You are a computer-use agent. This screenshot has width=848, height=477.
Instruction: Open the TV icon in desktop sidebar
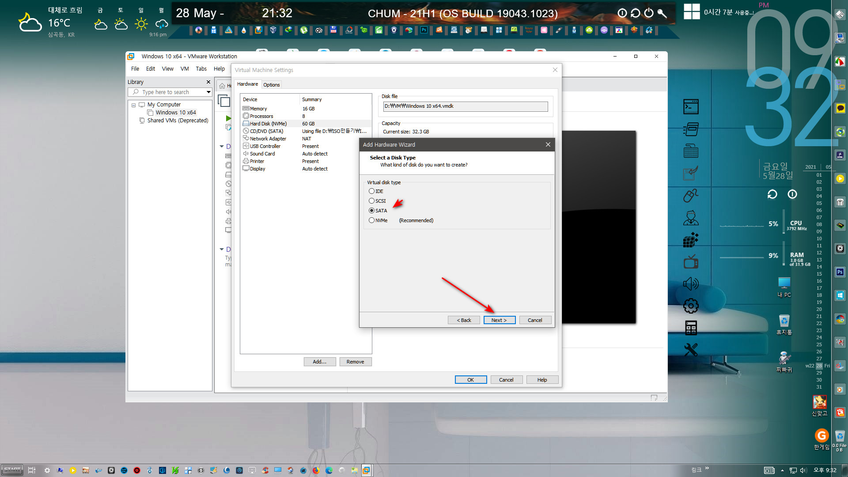(691, 261)
